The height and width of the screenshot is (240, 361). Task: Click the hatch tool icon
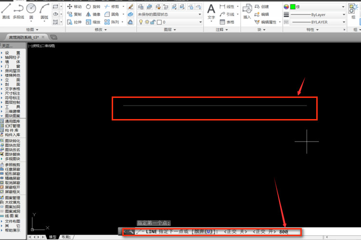tap(55, 22)
